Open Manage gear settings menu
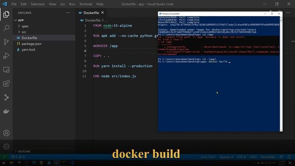 6,147
